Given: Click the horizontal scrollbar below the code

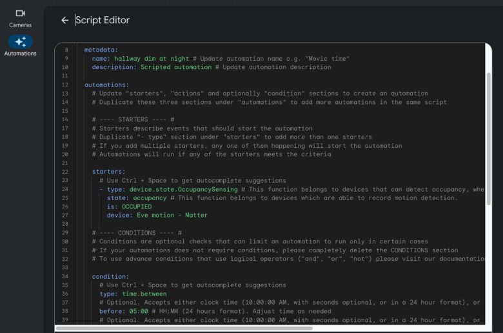Looking at the screenshot, I should pyautogui.click(x=184, y=328).
